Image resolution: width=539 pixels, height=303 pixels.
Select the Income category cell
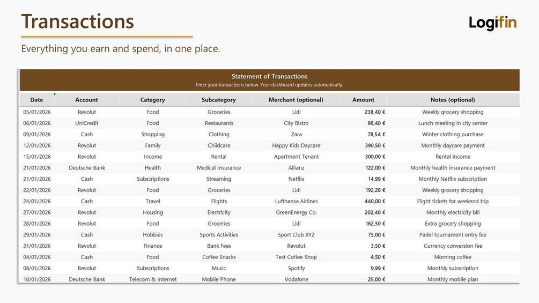(153, 157)
